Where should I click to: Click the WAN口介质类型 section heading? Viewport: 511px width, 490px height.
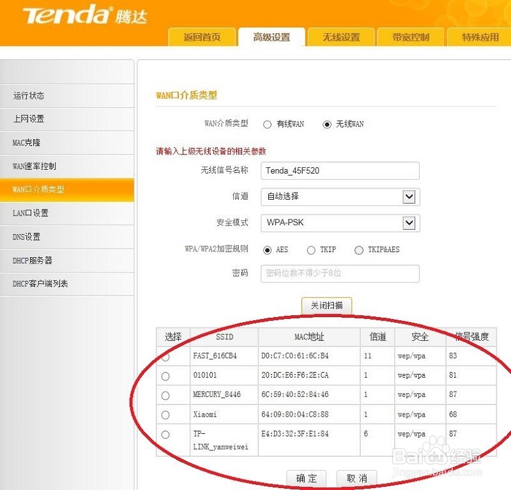(186, 96)
